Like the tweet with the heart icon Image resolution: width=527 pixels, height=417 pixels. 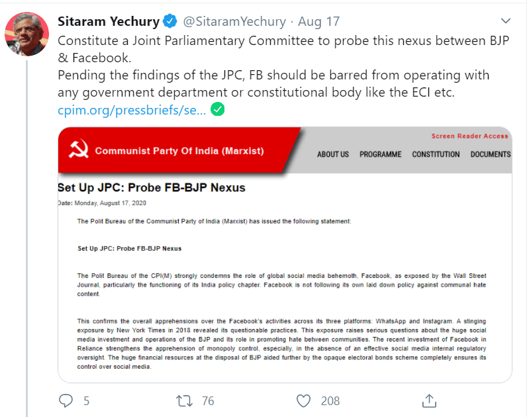pyautogui.click(x=303, y=400)
